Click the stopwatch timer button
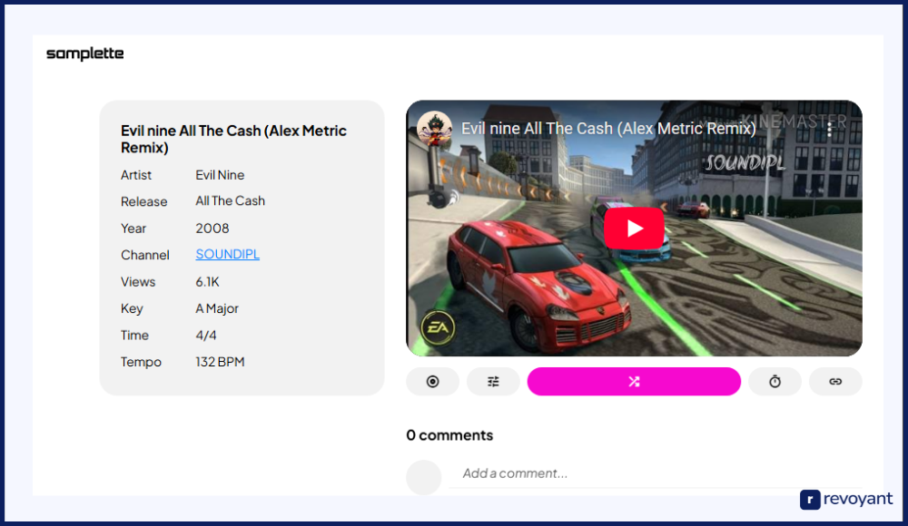 [775, 381]
